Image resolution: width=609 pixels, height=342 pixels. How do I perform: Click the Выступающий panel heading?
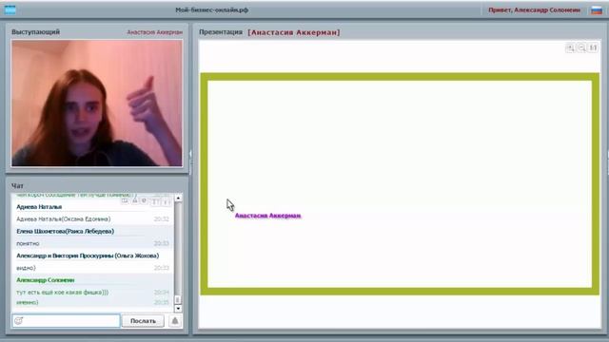(36, 31)
